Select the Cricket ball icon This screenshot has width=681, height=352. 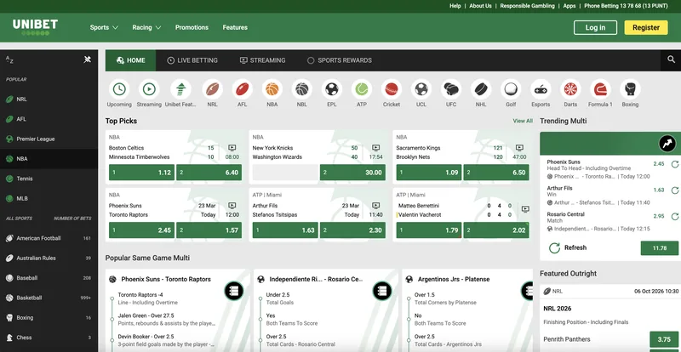tap(392, 89)
